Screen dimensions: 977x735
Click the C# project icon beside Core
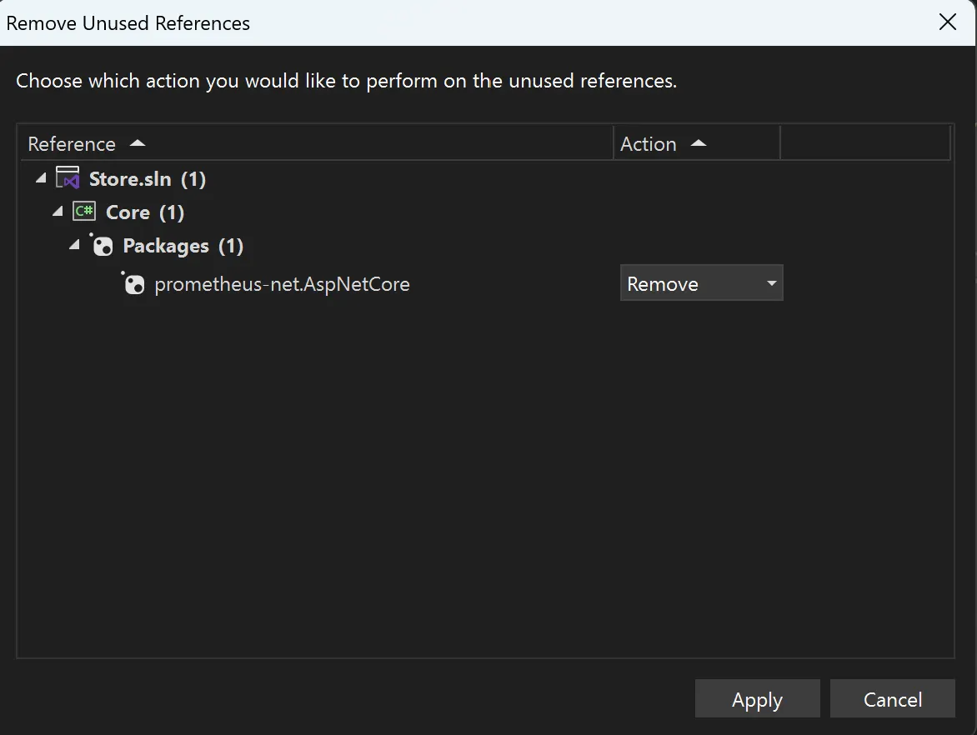(x=84, y=212)
